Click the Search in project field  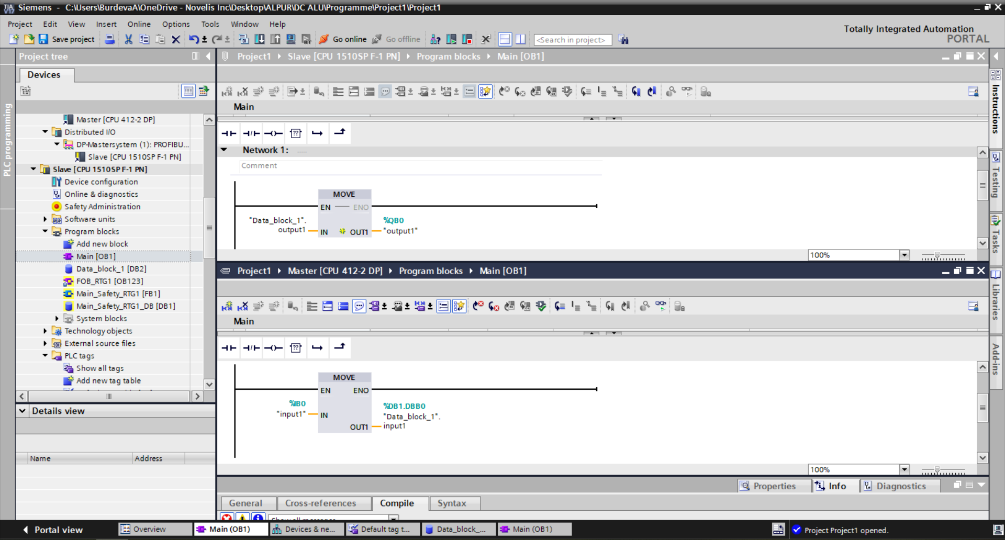[x=572, y=40]
